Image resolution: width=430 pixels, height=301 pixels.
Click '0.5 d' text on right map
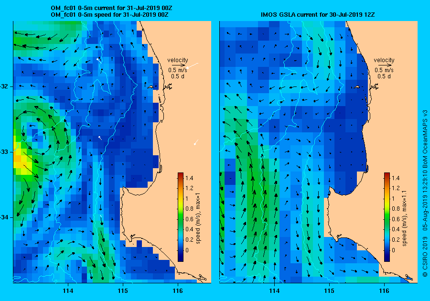(384, 76)
